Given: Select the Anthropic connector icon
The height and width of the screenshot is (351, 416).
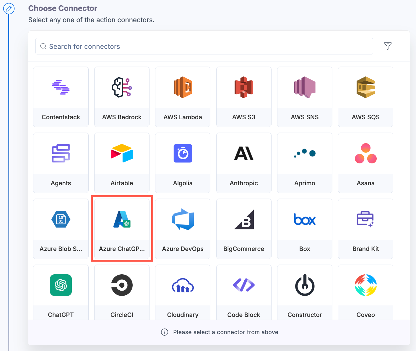Looking at the screenshot, I should pyautogui.click(x=244, y=153).
